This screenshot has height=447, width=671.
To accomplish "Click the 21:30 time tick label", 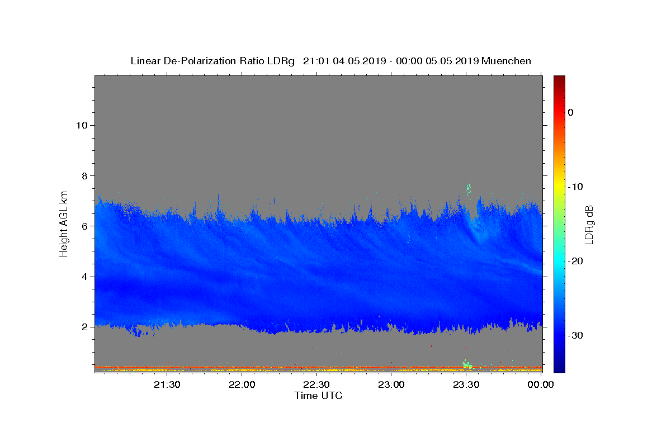I will coord(167,384).
